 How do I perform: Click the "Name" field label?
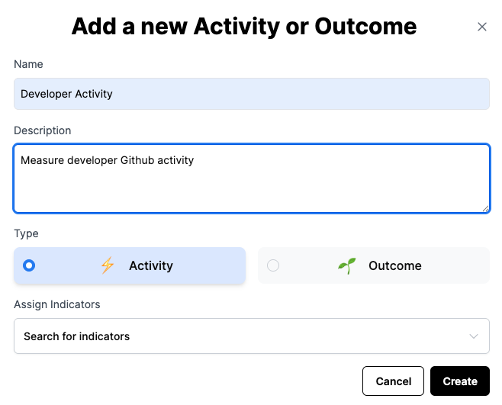pos(28,64)
